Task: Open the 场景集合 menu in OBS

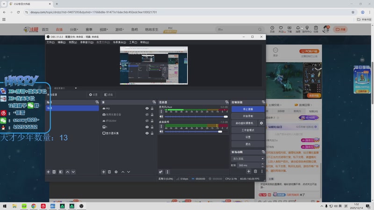Action: [x=120, y=42]
